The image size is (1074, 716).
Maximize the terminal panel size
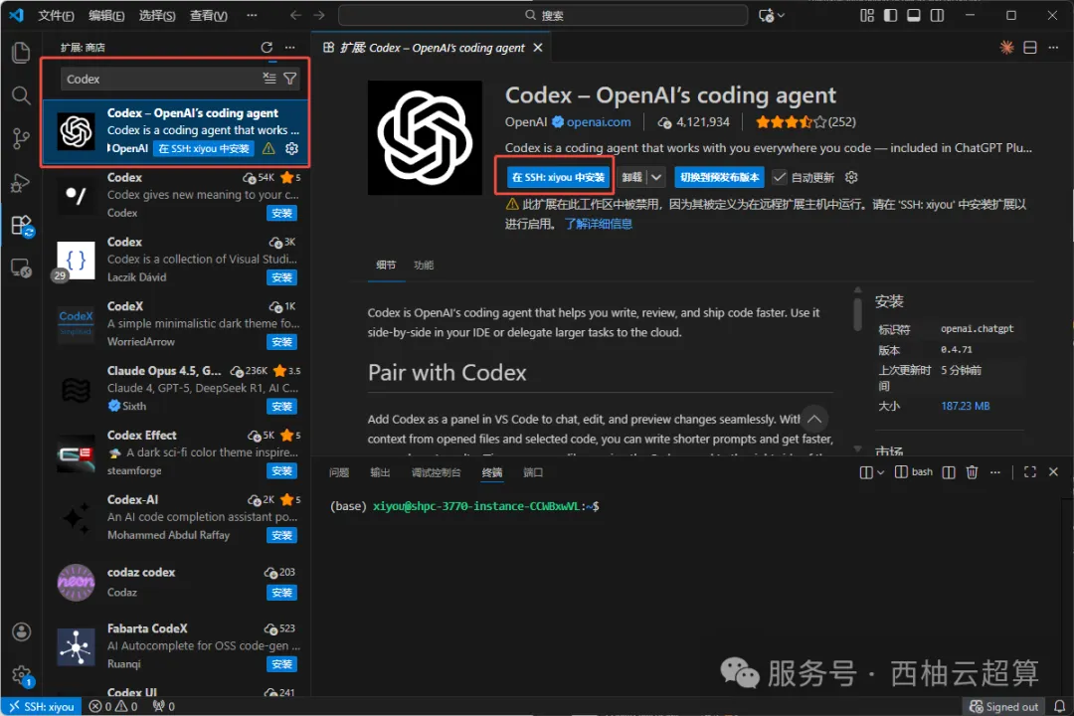point(1029,472)
